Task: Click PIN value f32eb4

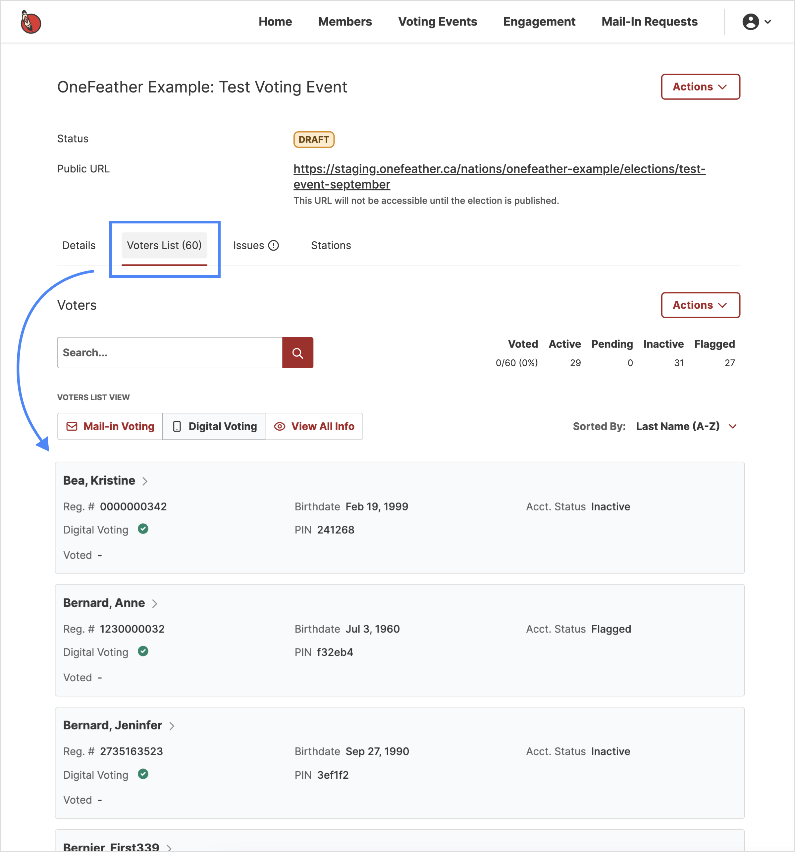Action: pyautogui.click(x=335, y=652)
